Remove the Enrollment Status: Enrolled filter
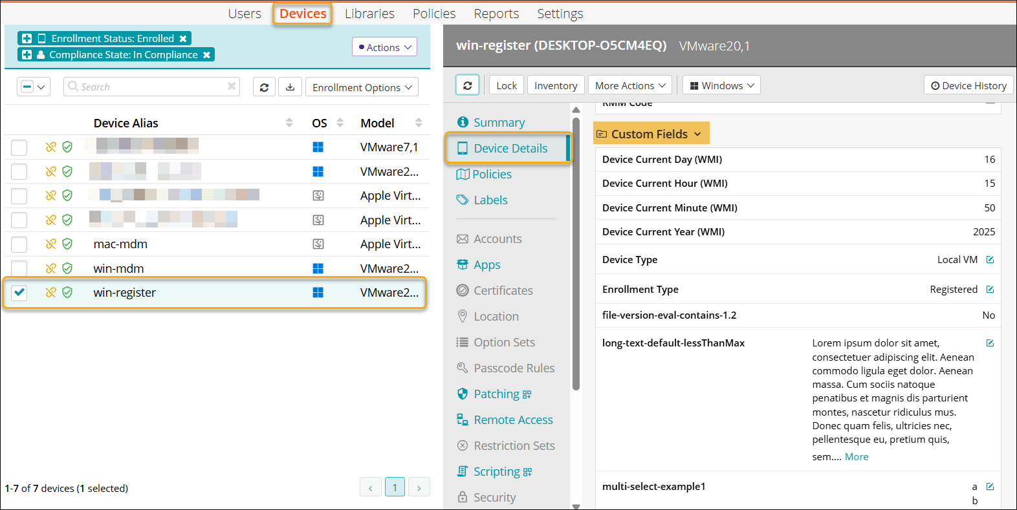Screen dimensions: 1017x510 tap(183, 39)
